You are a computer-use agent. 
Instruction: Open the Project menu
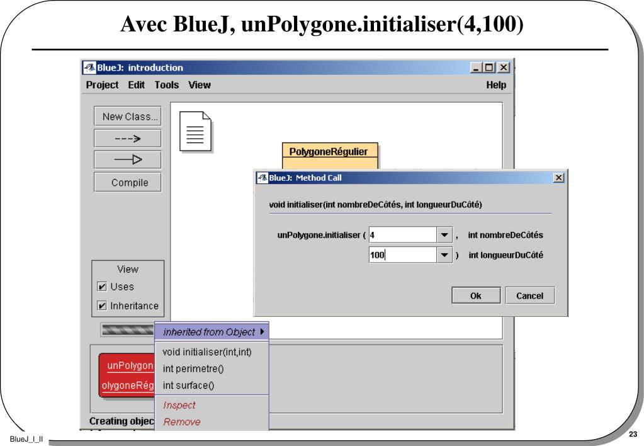pyautogui.click(x=102, y=85)
